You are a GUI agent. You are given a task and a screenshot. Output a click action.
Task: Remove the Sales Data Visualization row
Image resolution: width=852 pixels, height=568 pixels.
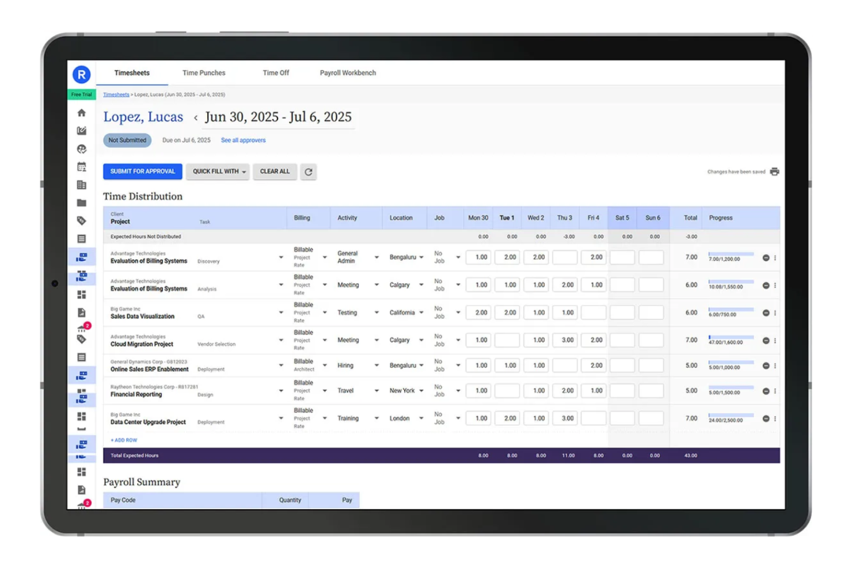766,313
